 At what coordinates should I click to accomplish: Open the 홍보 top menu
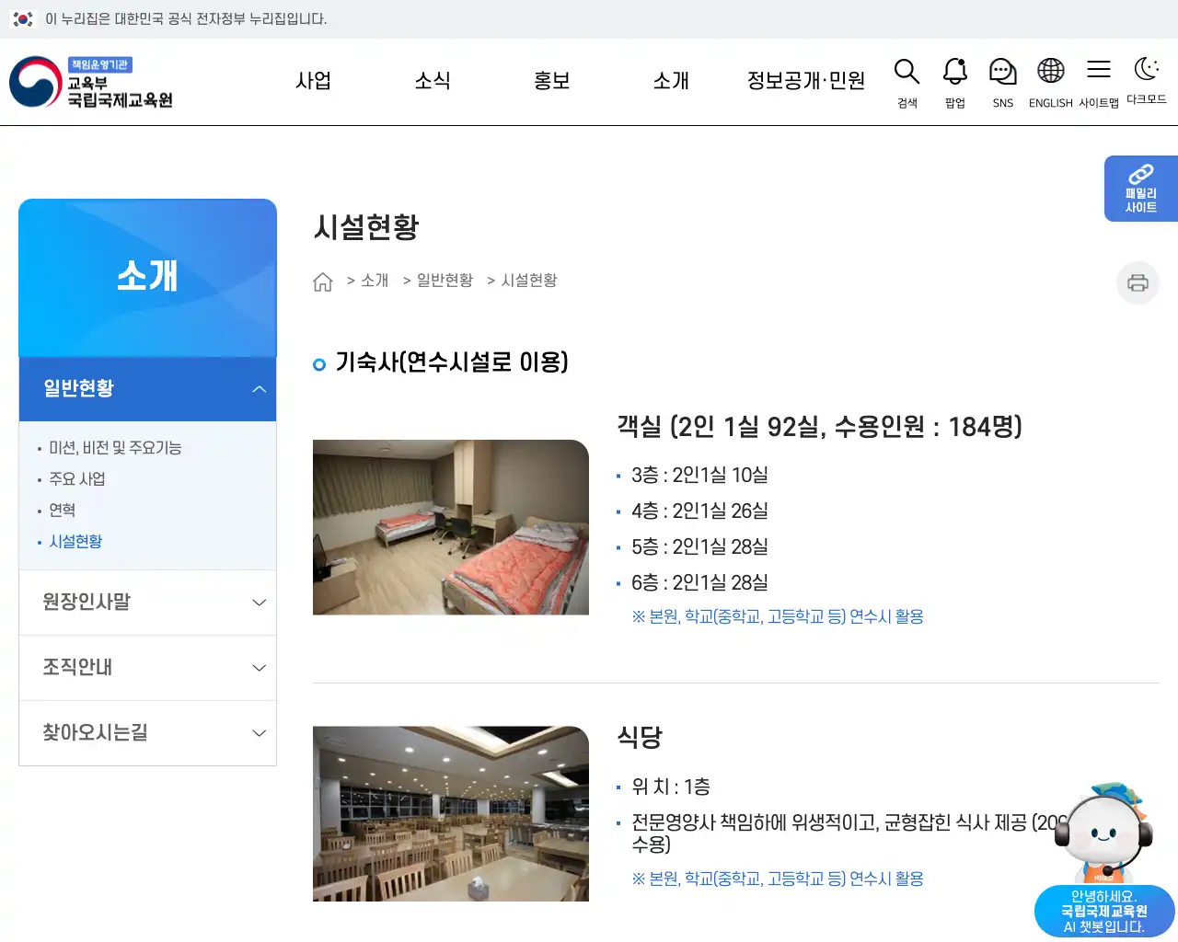tap(552, 81)
